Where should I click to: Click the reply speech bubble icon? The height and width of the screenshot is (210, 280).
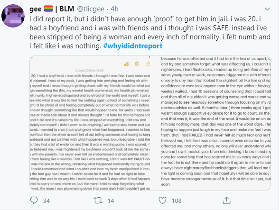[x=34, y=200]
